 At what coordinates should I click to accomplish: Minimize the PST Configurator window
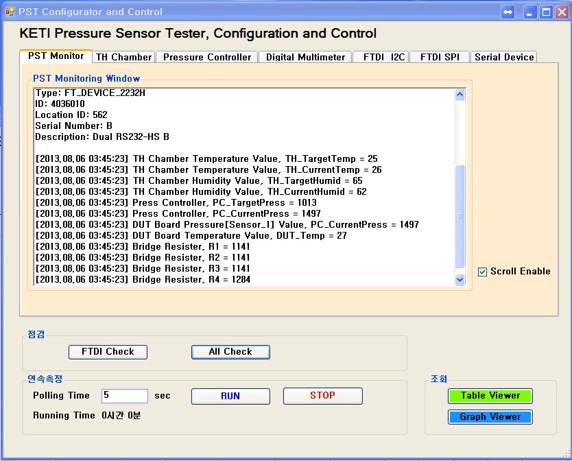click(529, 12)
